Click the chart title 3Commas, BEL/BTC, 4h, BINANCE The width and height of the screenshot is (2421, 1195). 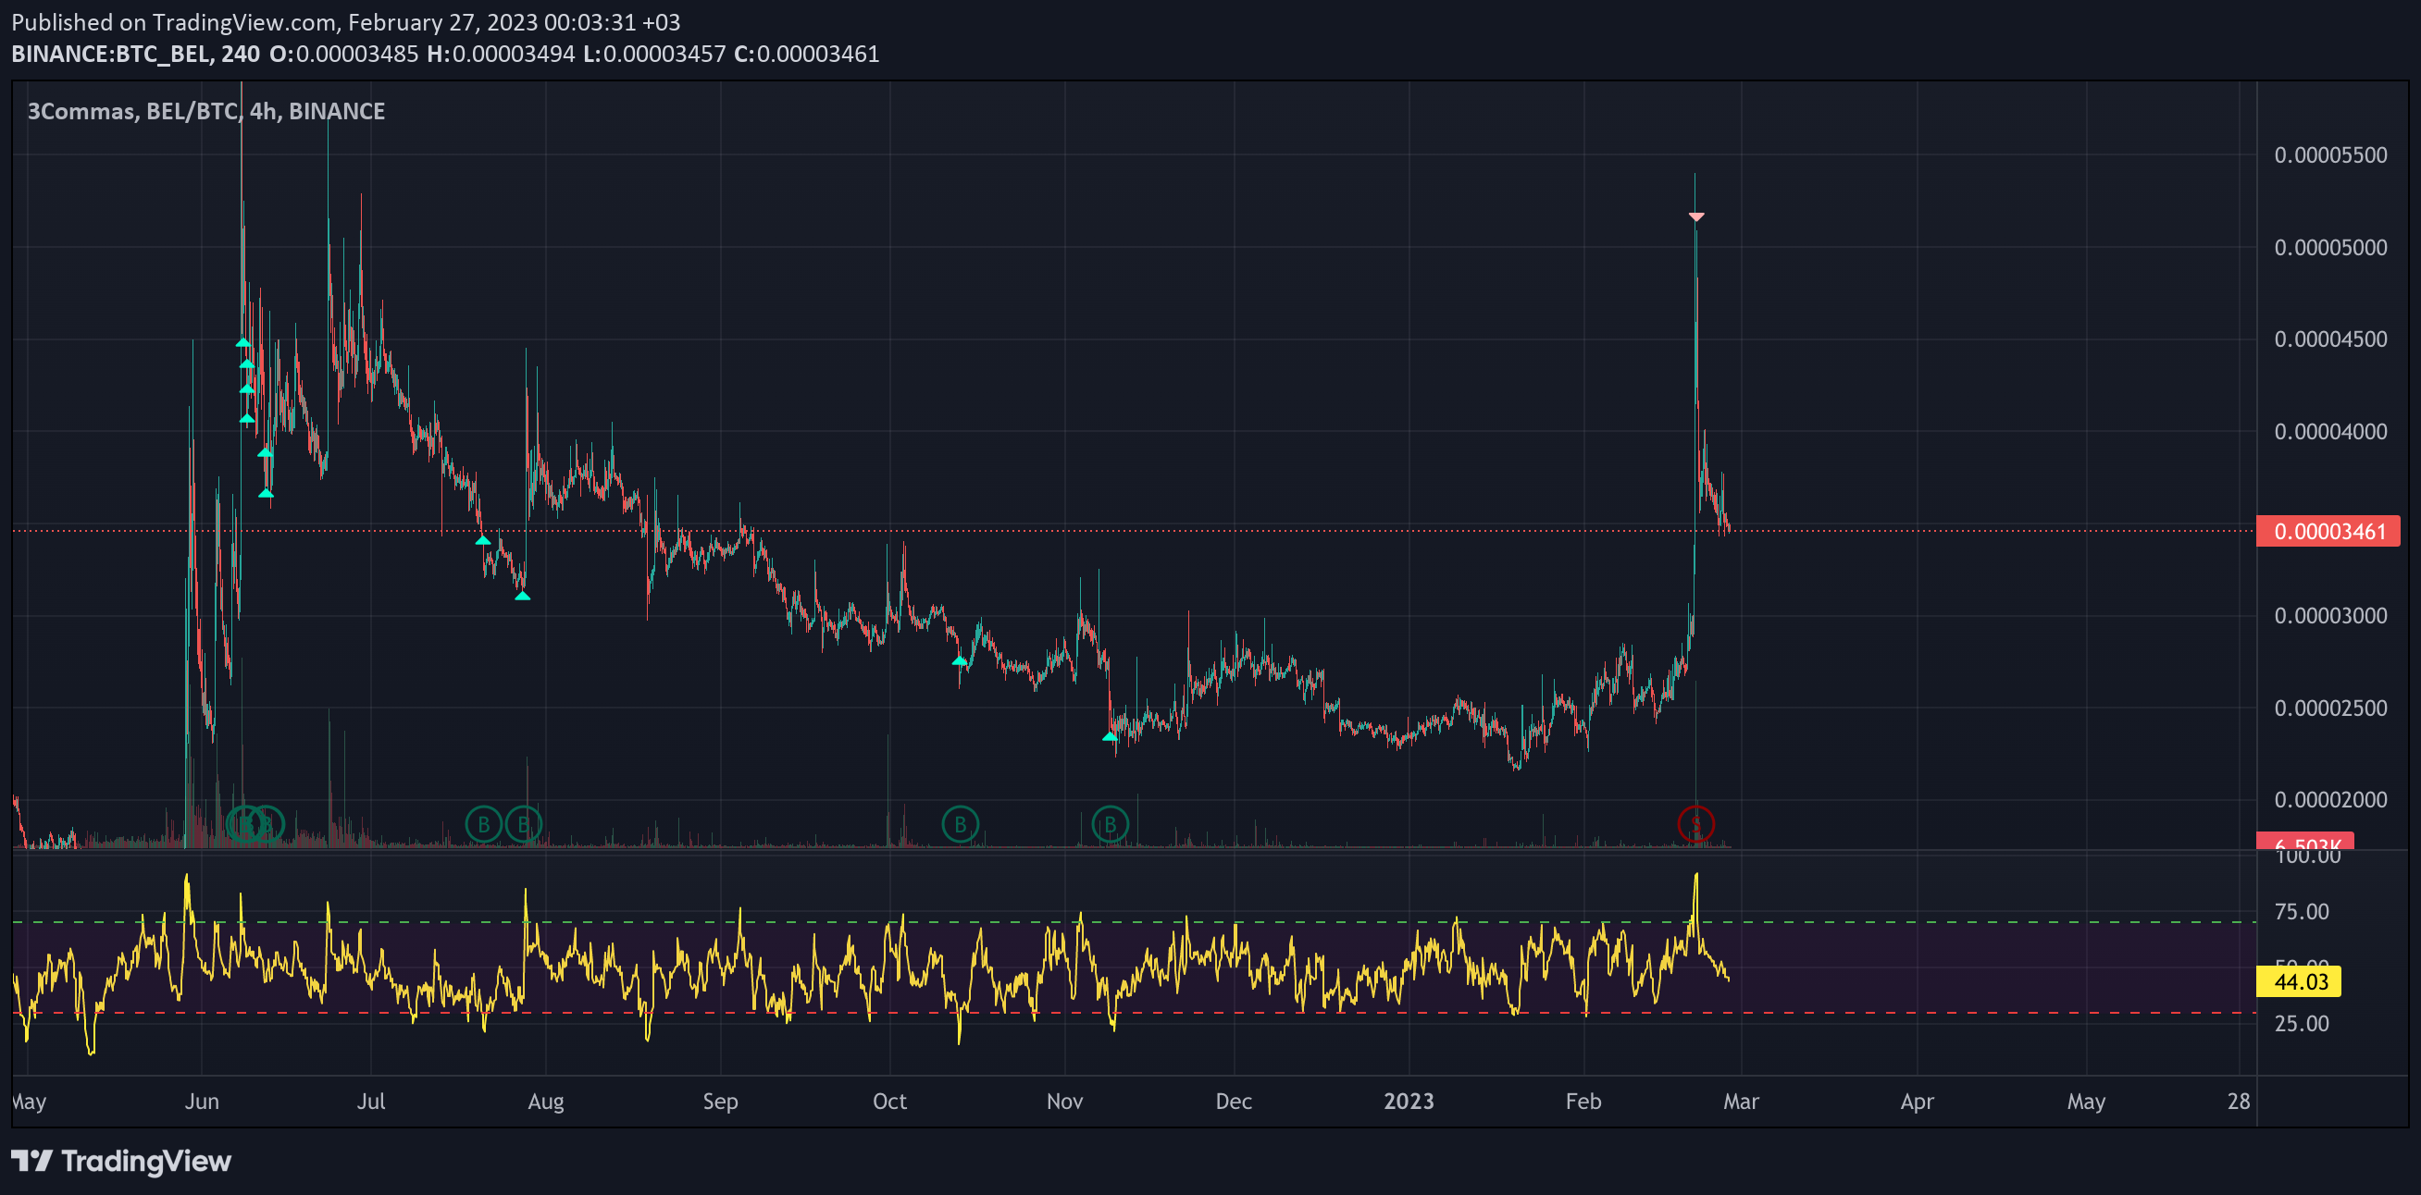[x=205, y=111]
